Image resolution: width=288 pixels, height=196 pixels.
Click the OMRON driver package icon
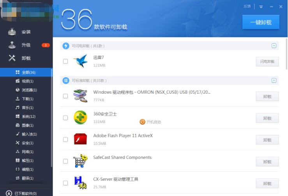click(80, 96)
